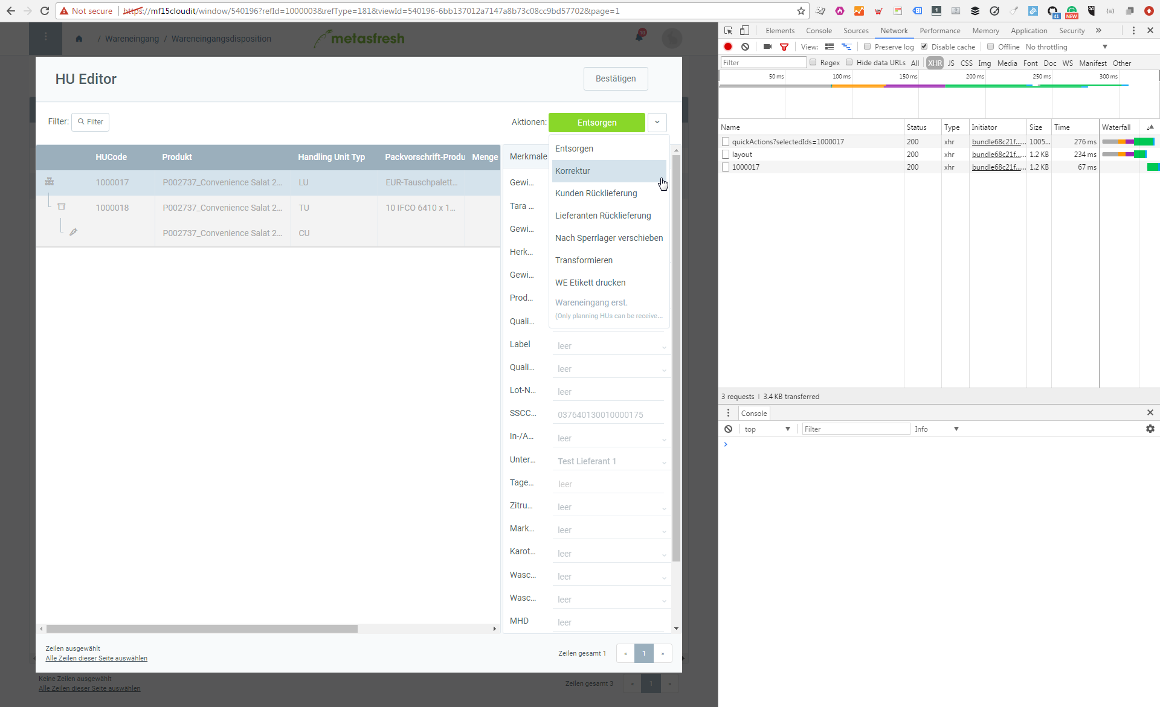The image size is (1160, 707).
Task: Activate the inspect element cursor tool
Action: 727,30
